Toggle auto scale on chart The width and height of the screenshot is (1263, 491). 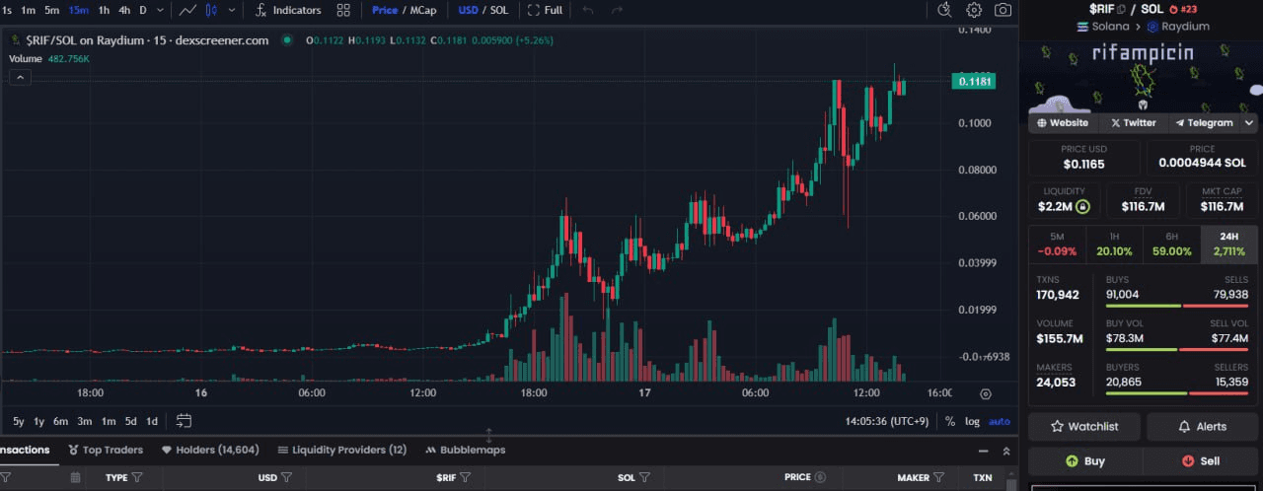(1000, 421)
